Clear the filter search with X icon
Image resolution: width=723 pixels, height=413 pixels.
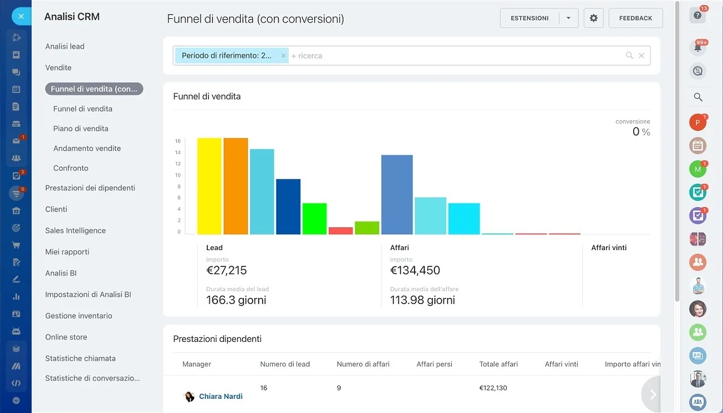tap(641, 55)
